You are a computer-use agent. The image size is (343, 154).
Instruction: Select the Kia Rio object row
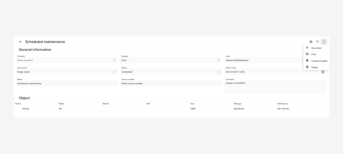26,109
